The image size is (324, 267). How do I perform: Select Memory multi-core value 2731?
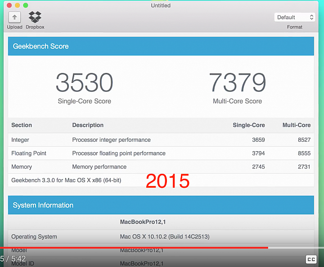point(304,167)
